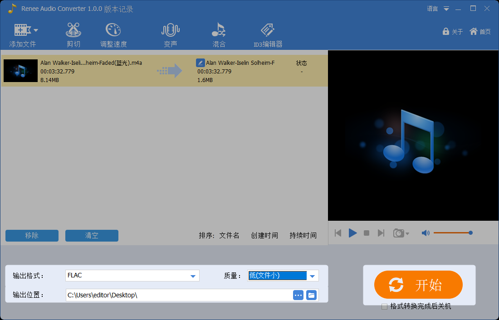The image size is (499, 320).
Task: Click the audio preview display area
Action: click(413, 136)
